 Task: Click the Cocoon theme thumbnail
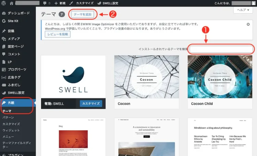(147, 77)
